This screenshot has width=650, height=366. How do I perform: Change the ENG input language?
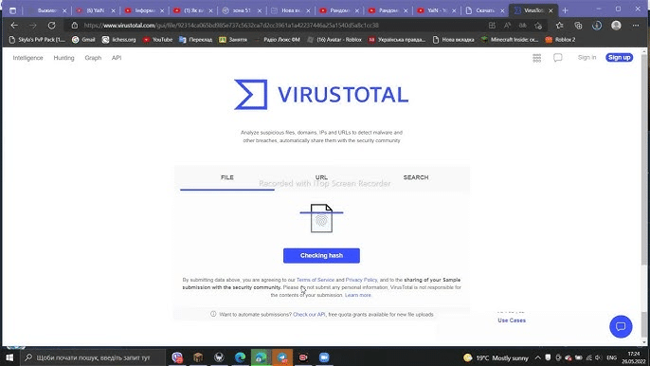611,357
